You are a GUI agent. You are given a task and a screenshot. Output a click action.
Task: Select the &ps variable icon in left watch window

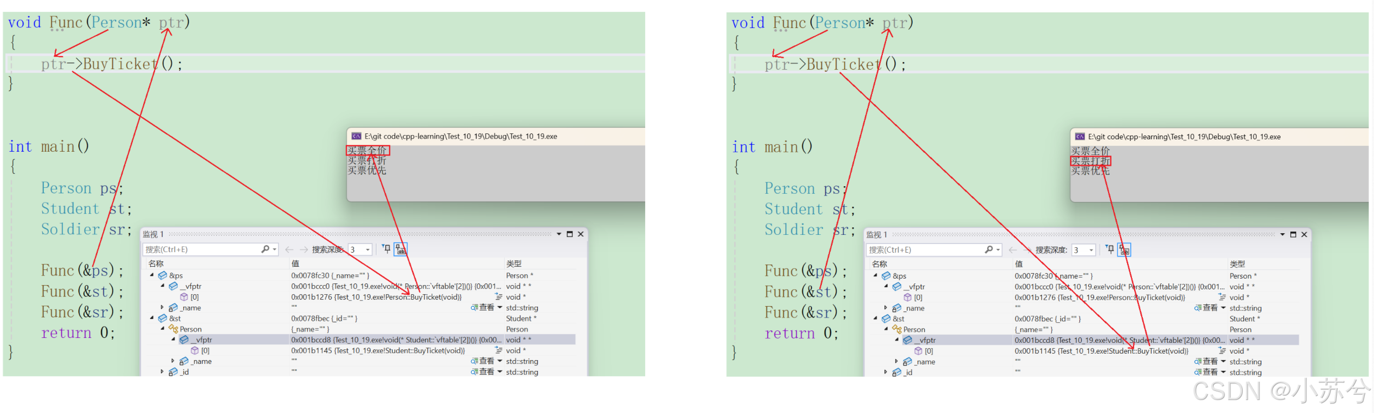(x=163, y=275)
